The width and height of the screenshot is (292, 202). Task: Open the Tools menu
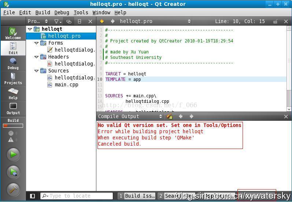click(81, 12)
